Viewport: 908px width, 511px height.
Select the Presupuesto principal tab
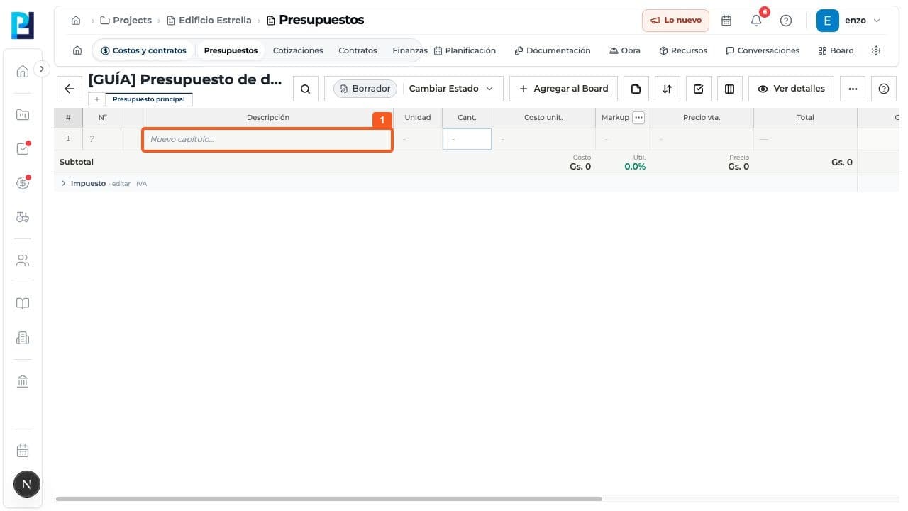click(x=149, y=99)
